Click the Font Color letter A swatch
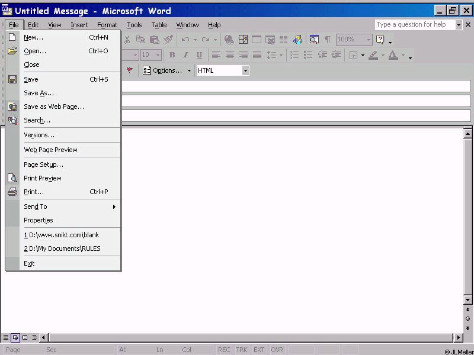 (392, 55)
